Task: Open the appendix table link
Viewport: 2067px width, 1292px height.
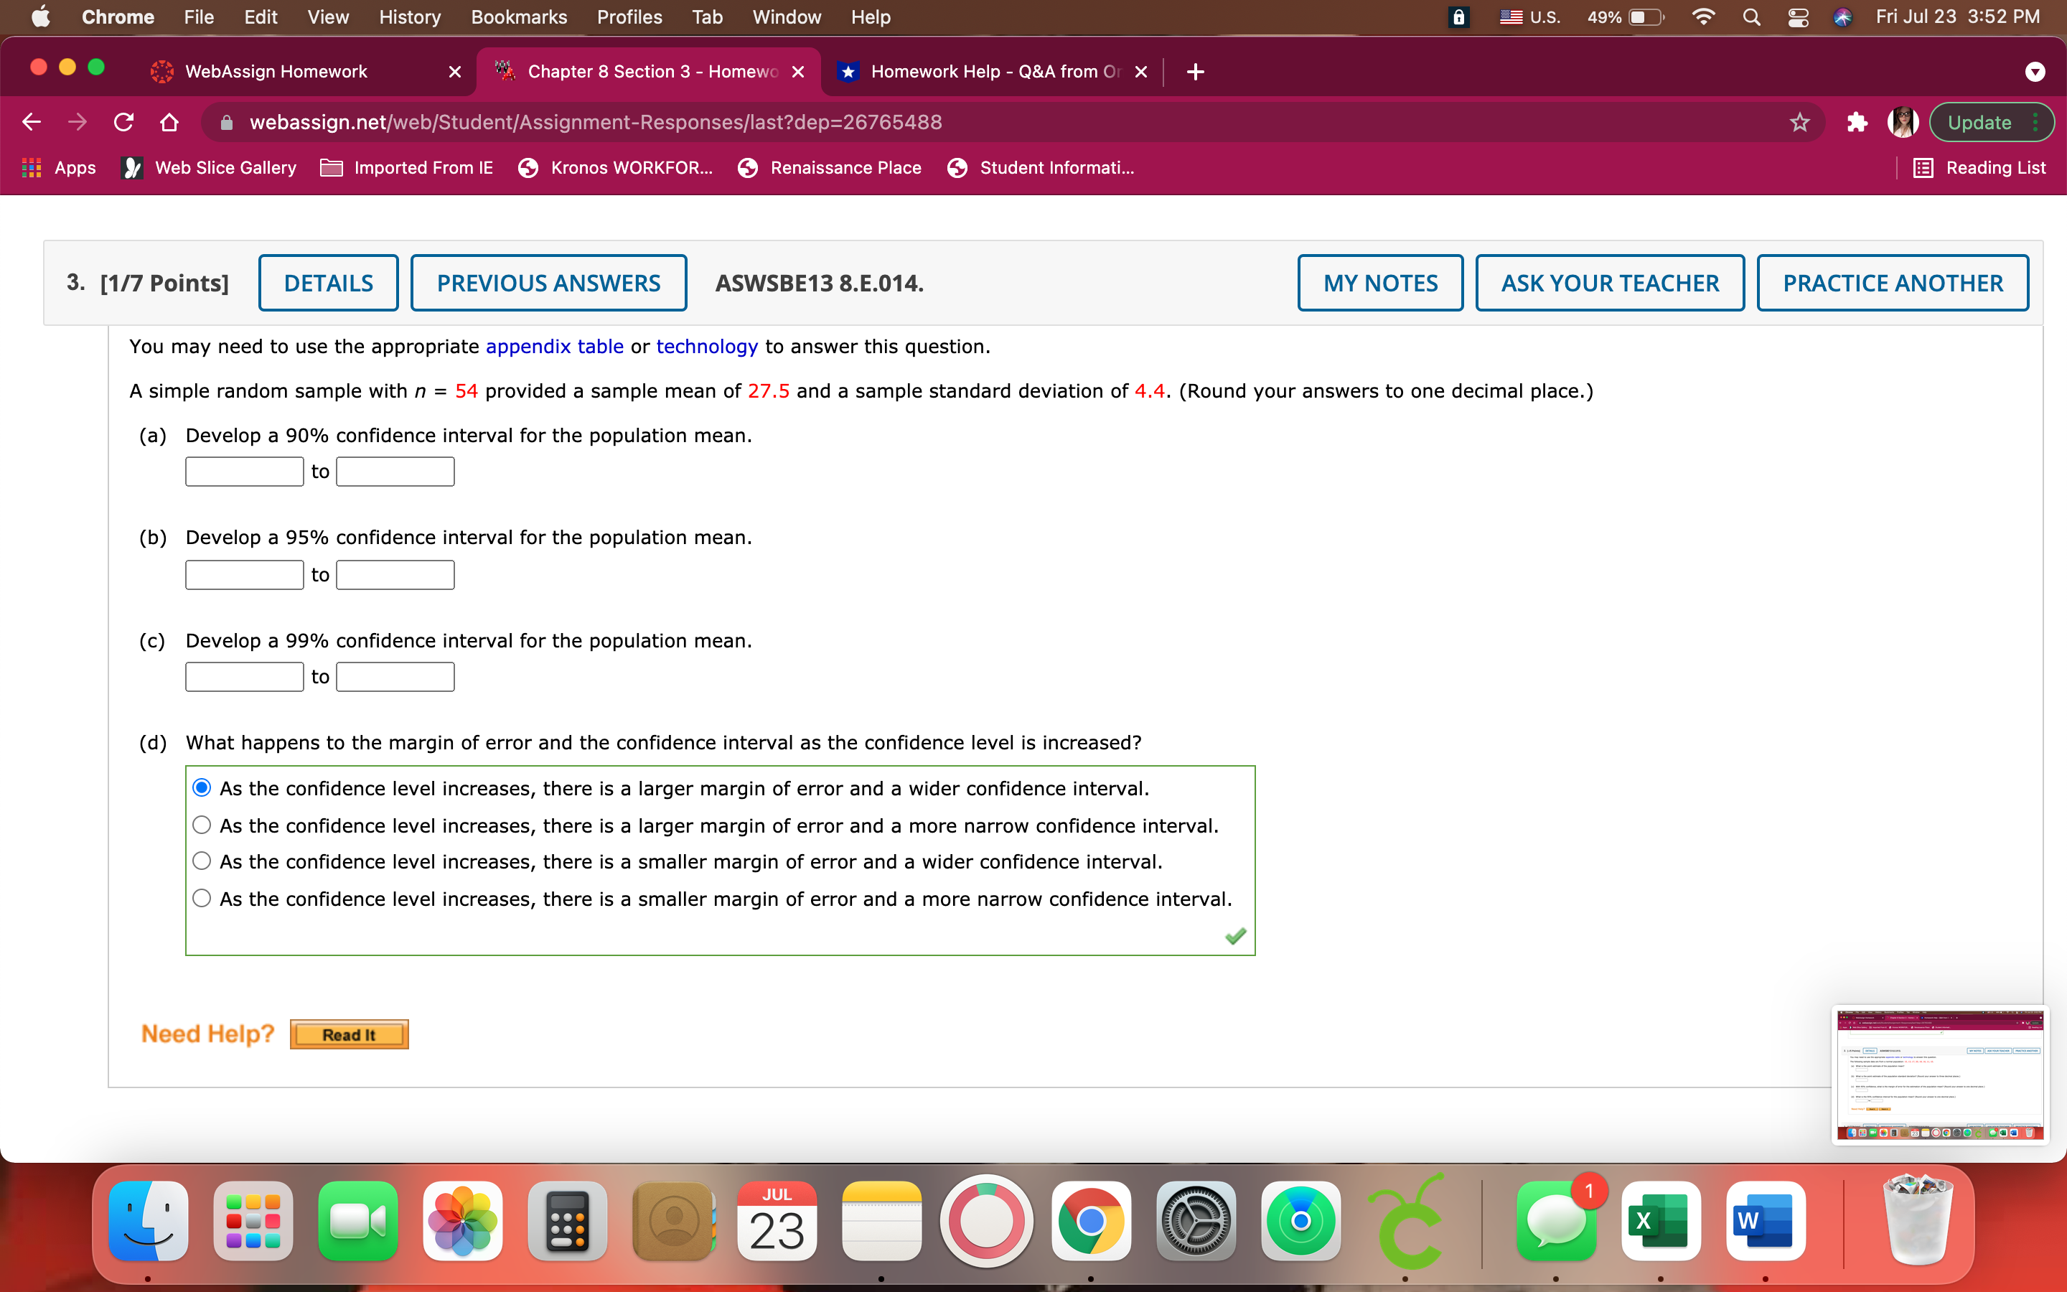Action: [x=554, y=346]
